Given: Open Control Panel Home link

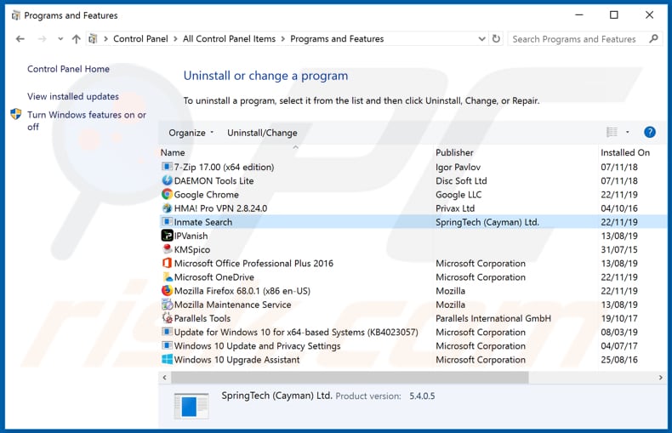Looking at the screenshot, I should (68, 69).
